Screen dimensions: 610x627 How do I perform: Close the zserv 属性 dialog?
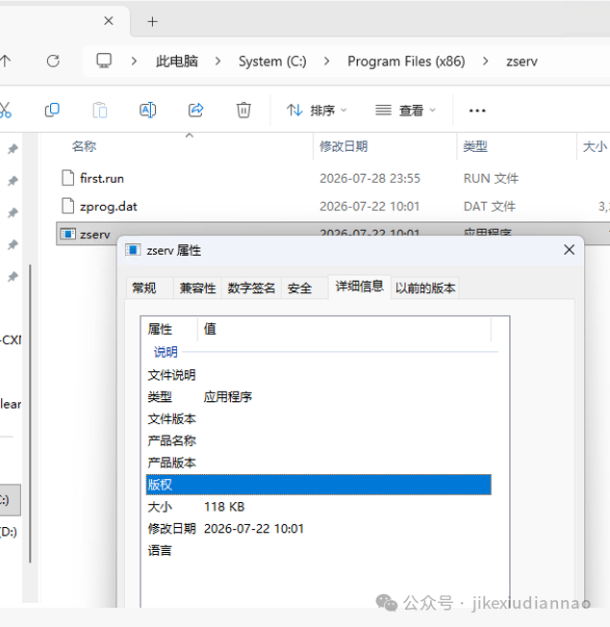(x=570, y=250)
